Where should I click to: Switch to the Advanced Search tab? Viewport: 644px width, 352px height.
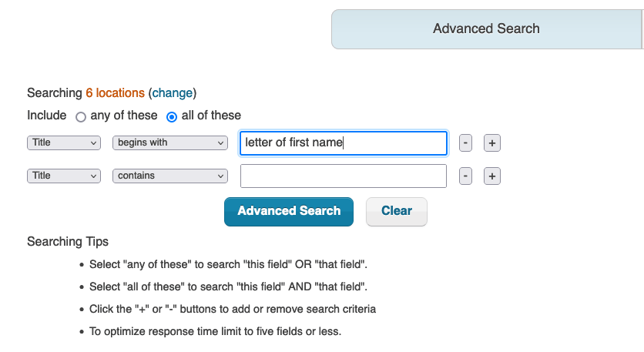(486, 29)
